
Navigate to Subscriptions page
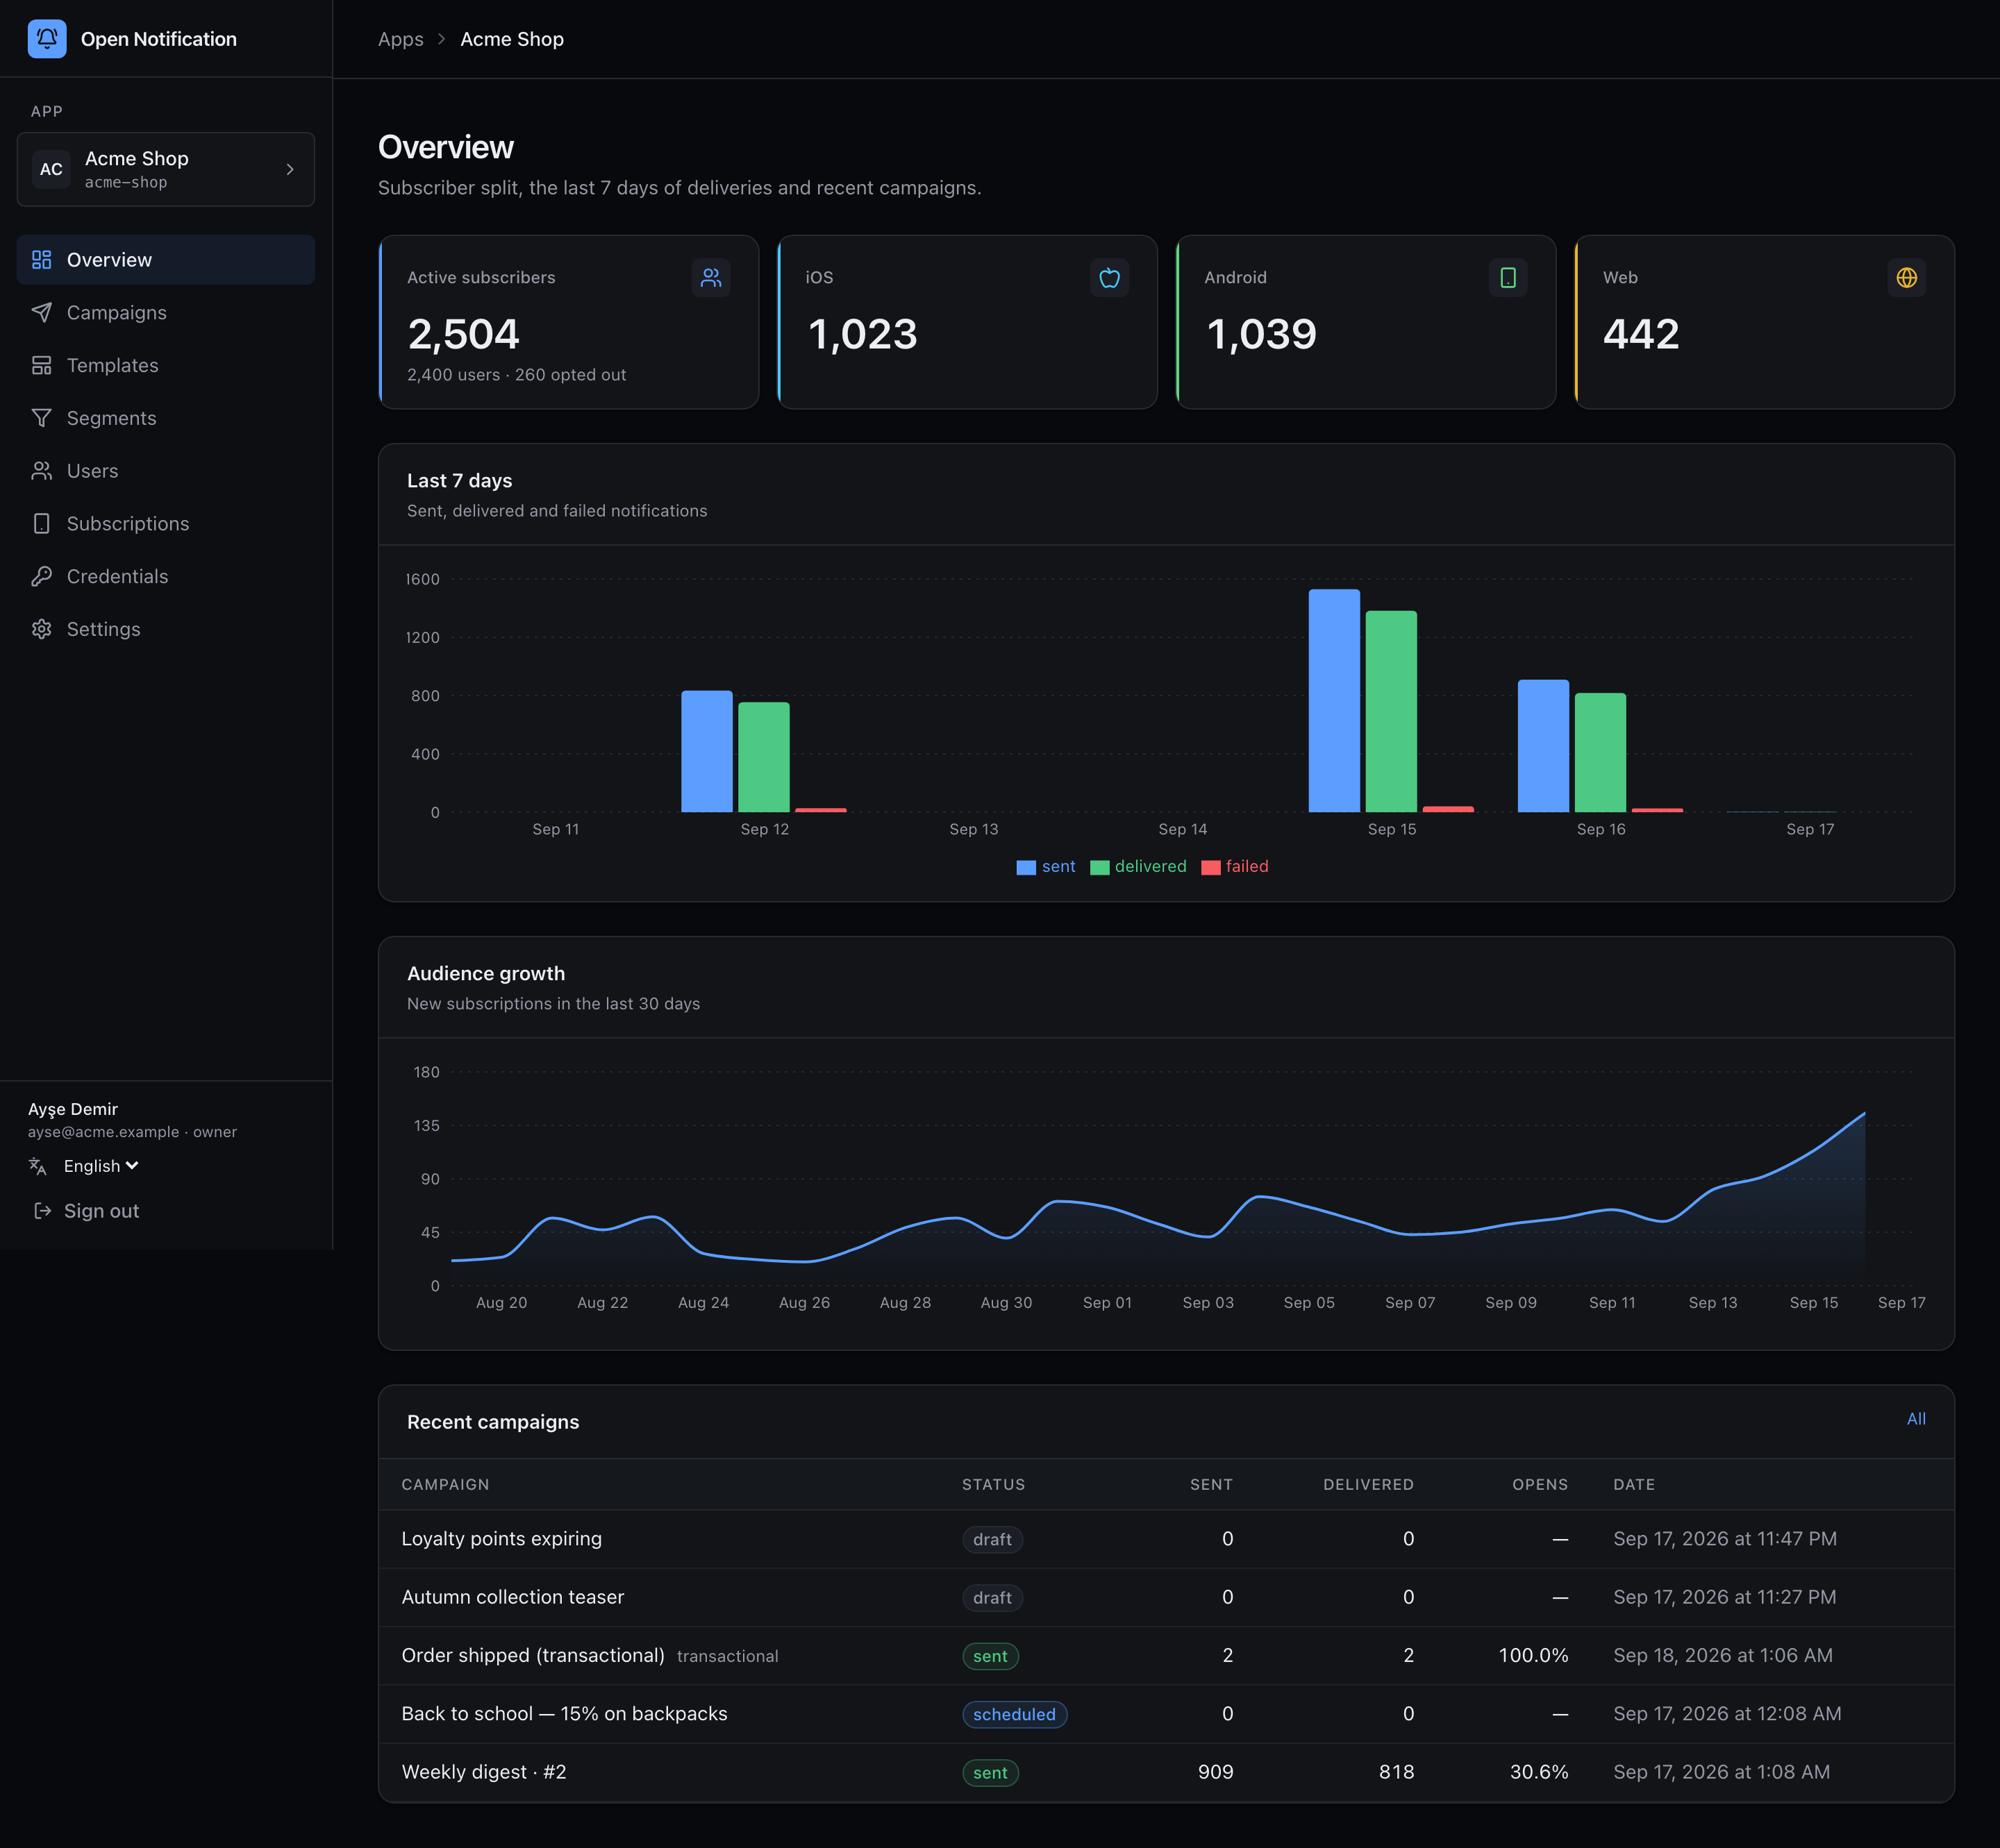(x=166, y=524)
